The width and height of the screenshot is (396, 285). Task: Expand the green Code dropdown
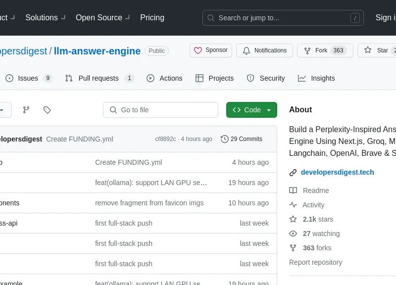pos(251,110)
